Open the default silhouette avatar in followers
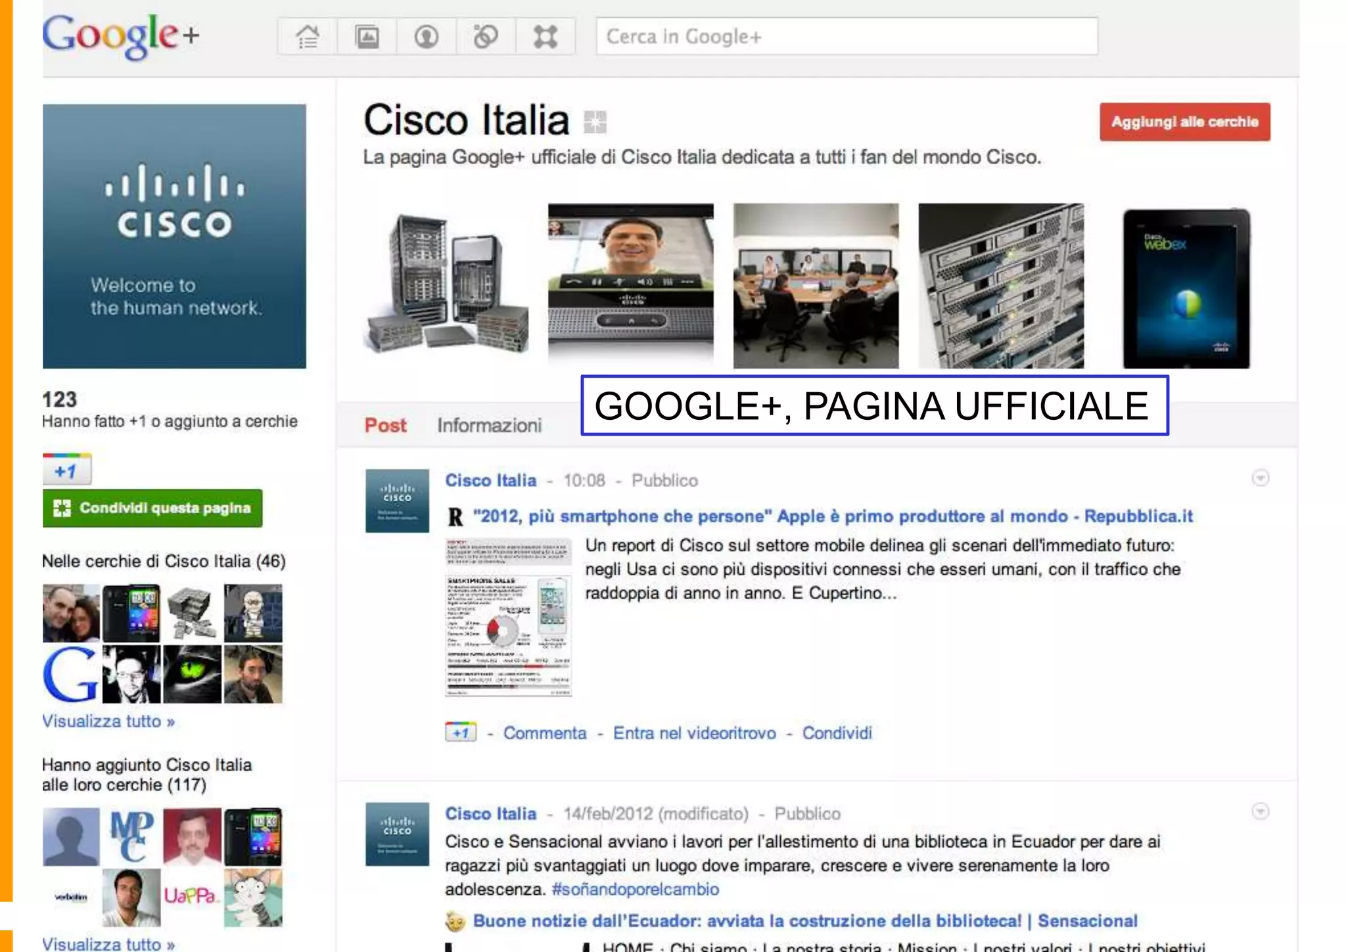 pos(71,836)
